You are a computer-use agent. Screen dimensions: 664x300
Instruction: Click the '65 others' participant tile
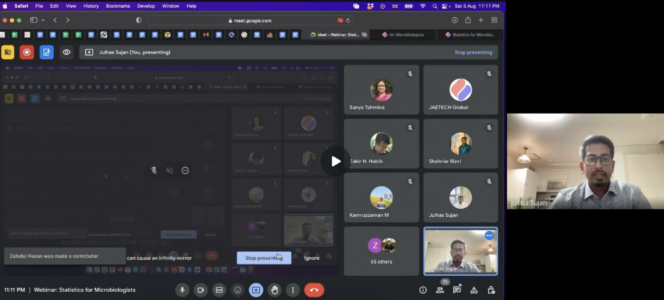(381, 251)
